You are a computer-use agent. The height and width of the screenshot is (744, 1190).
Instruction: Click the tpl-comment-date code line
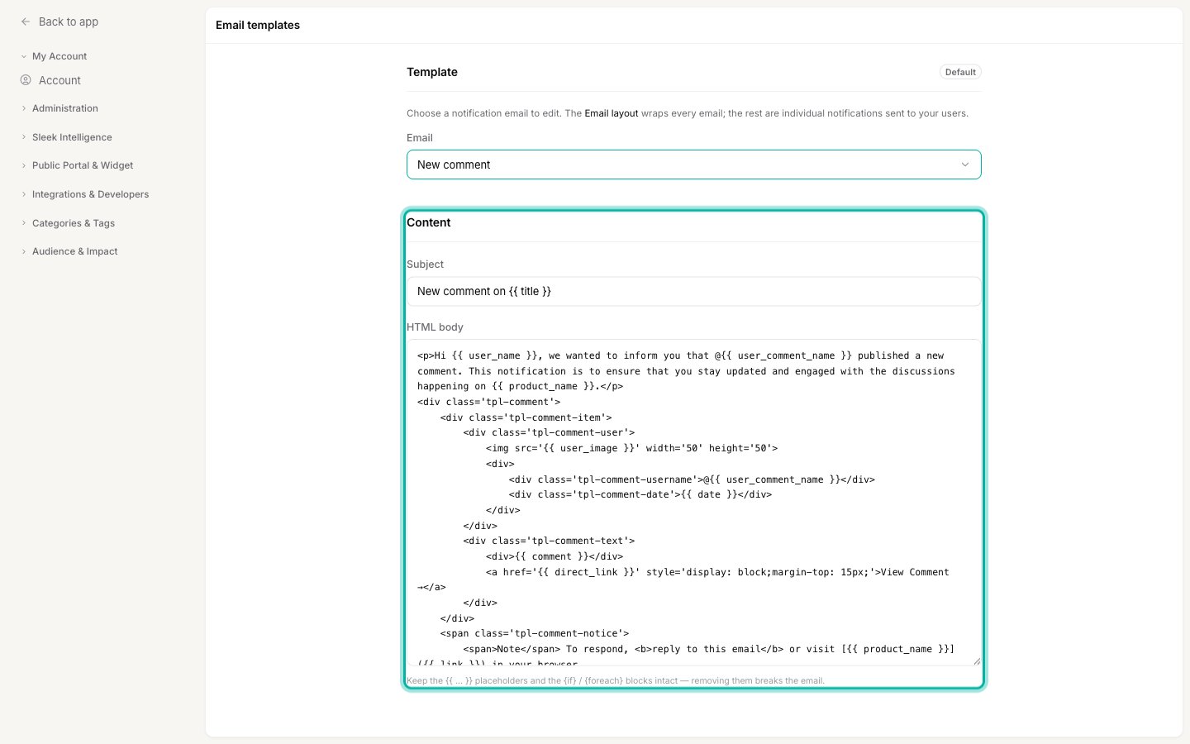click(640, 494)
